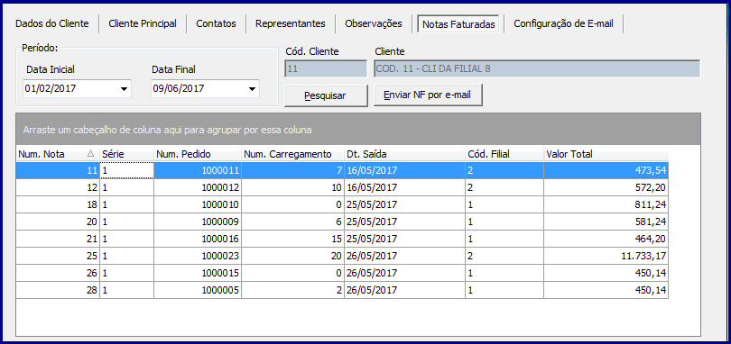Go to the Representantes tab
The image size is (731, 344).
point(290,23)
